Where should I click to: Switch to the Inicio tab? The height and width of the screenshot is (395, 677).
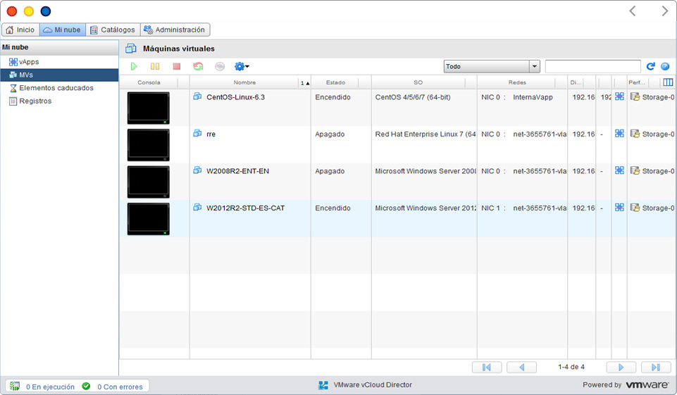pyautogui.click(x=20, y=30)
